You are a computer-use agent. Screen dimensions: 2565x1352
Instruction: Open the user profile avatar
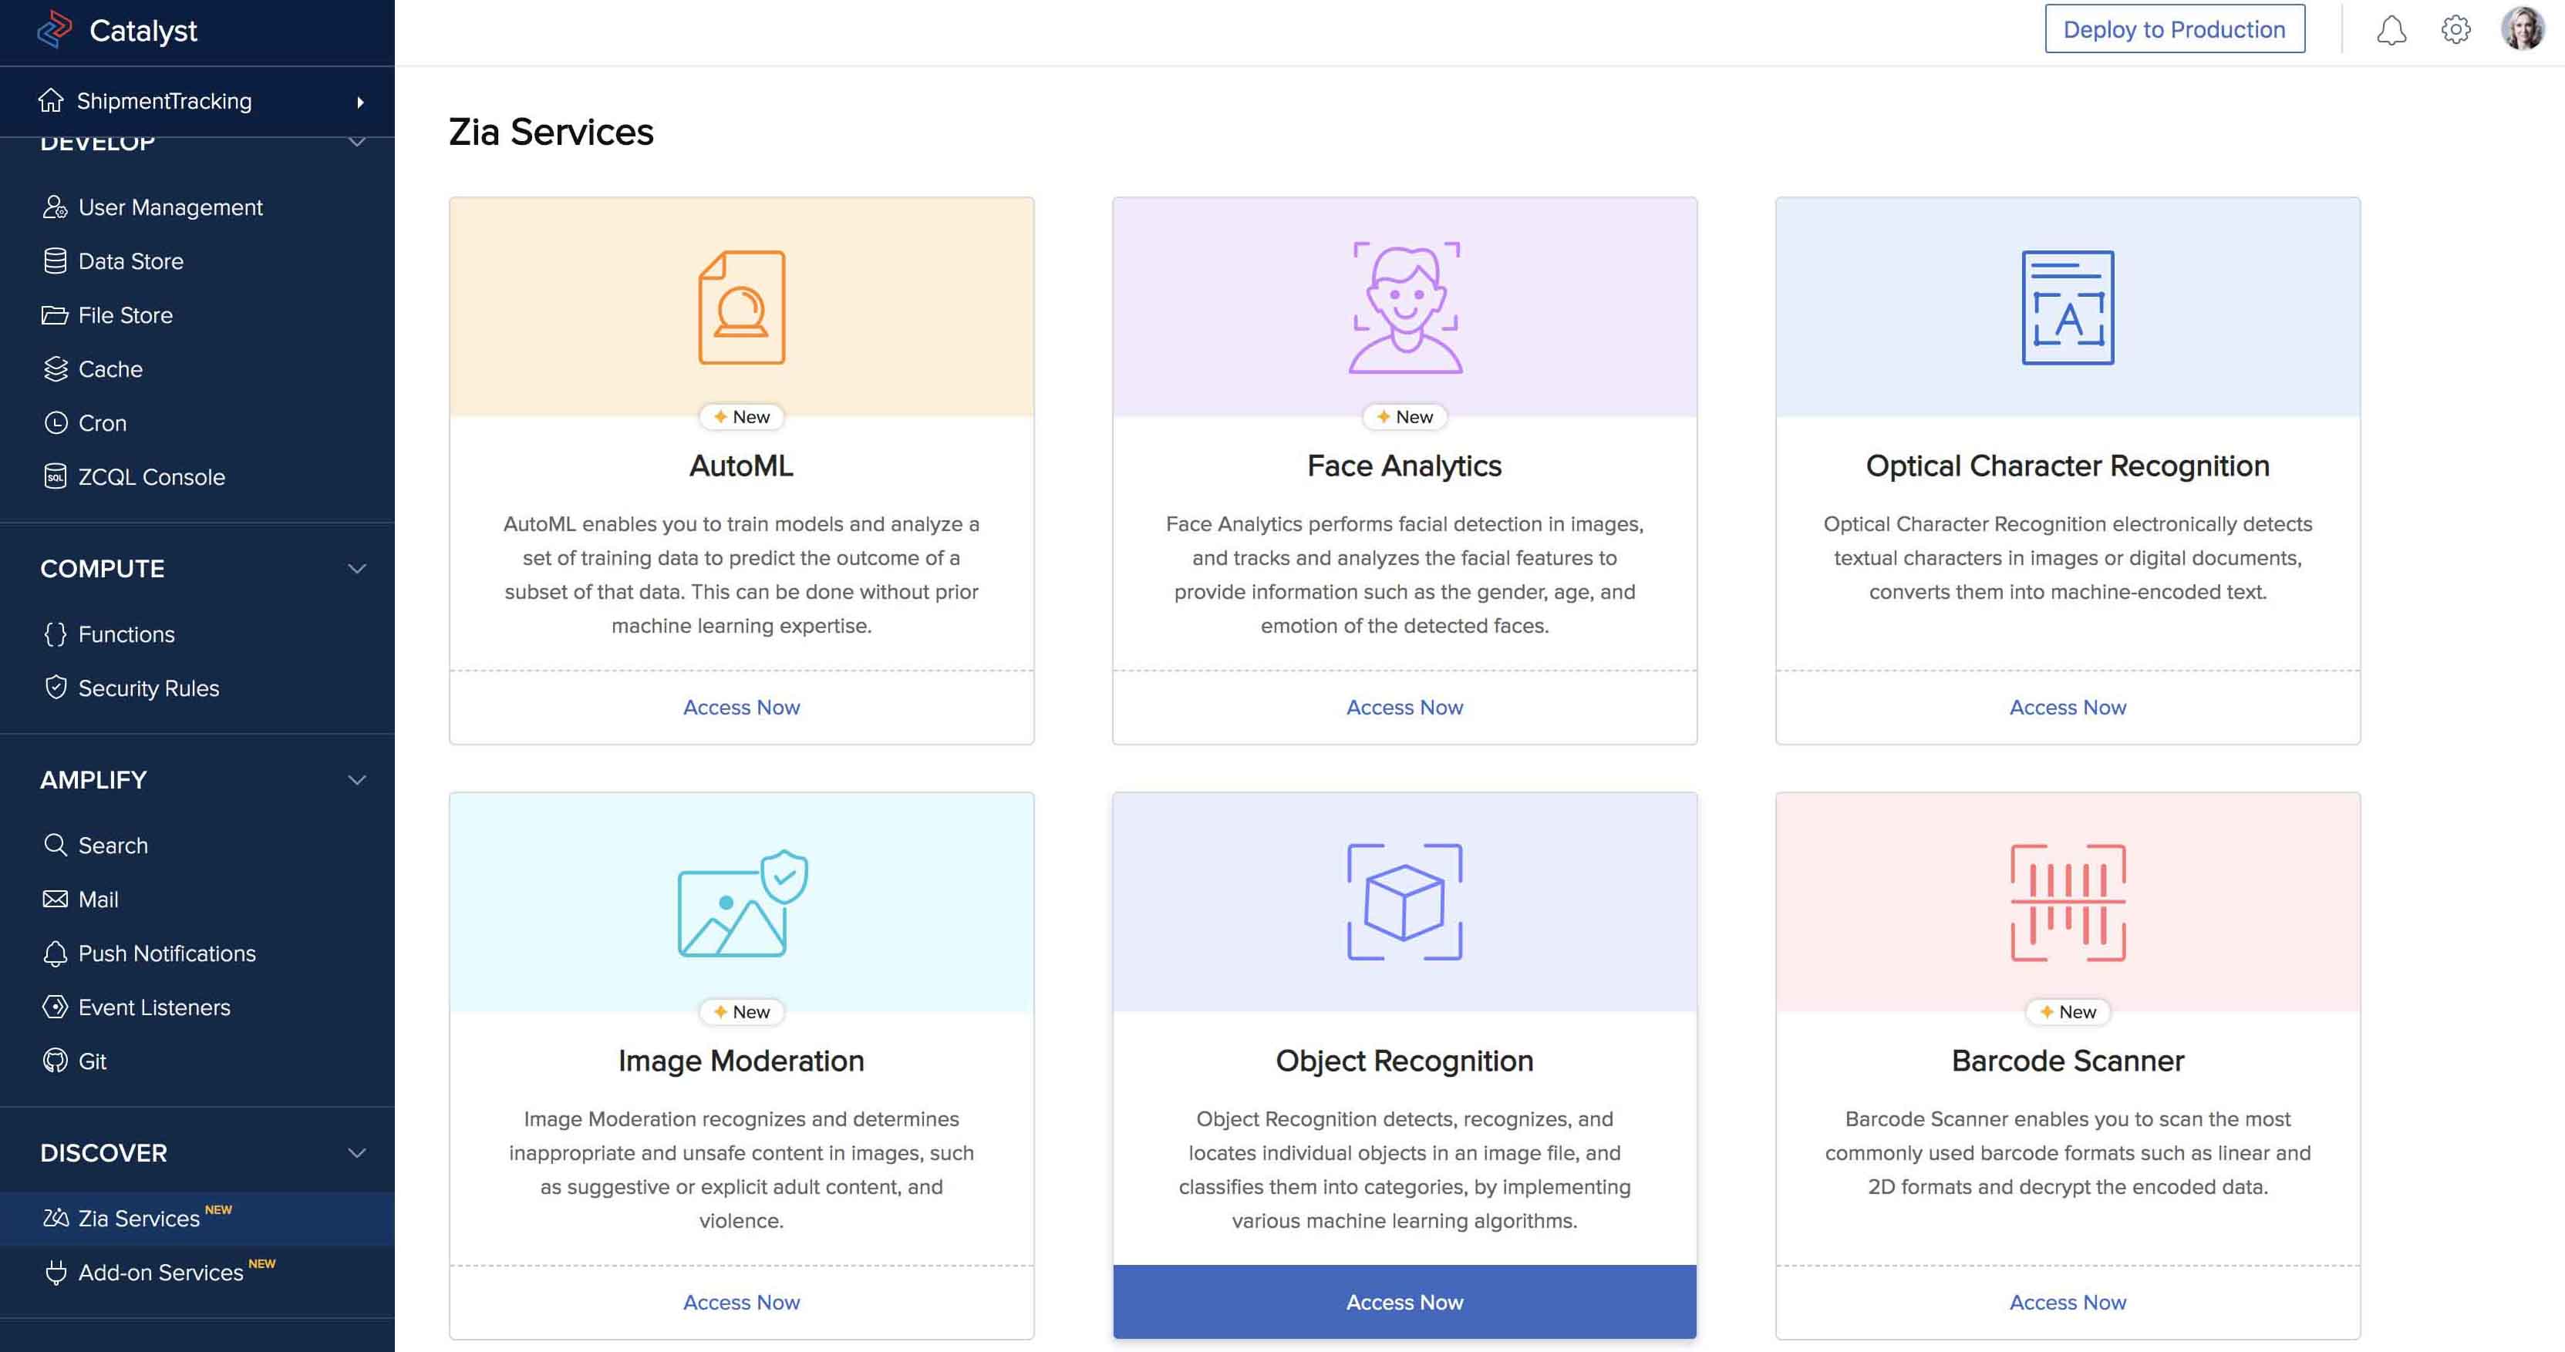click(2522, 30)
